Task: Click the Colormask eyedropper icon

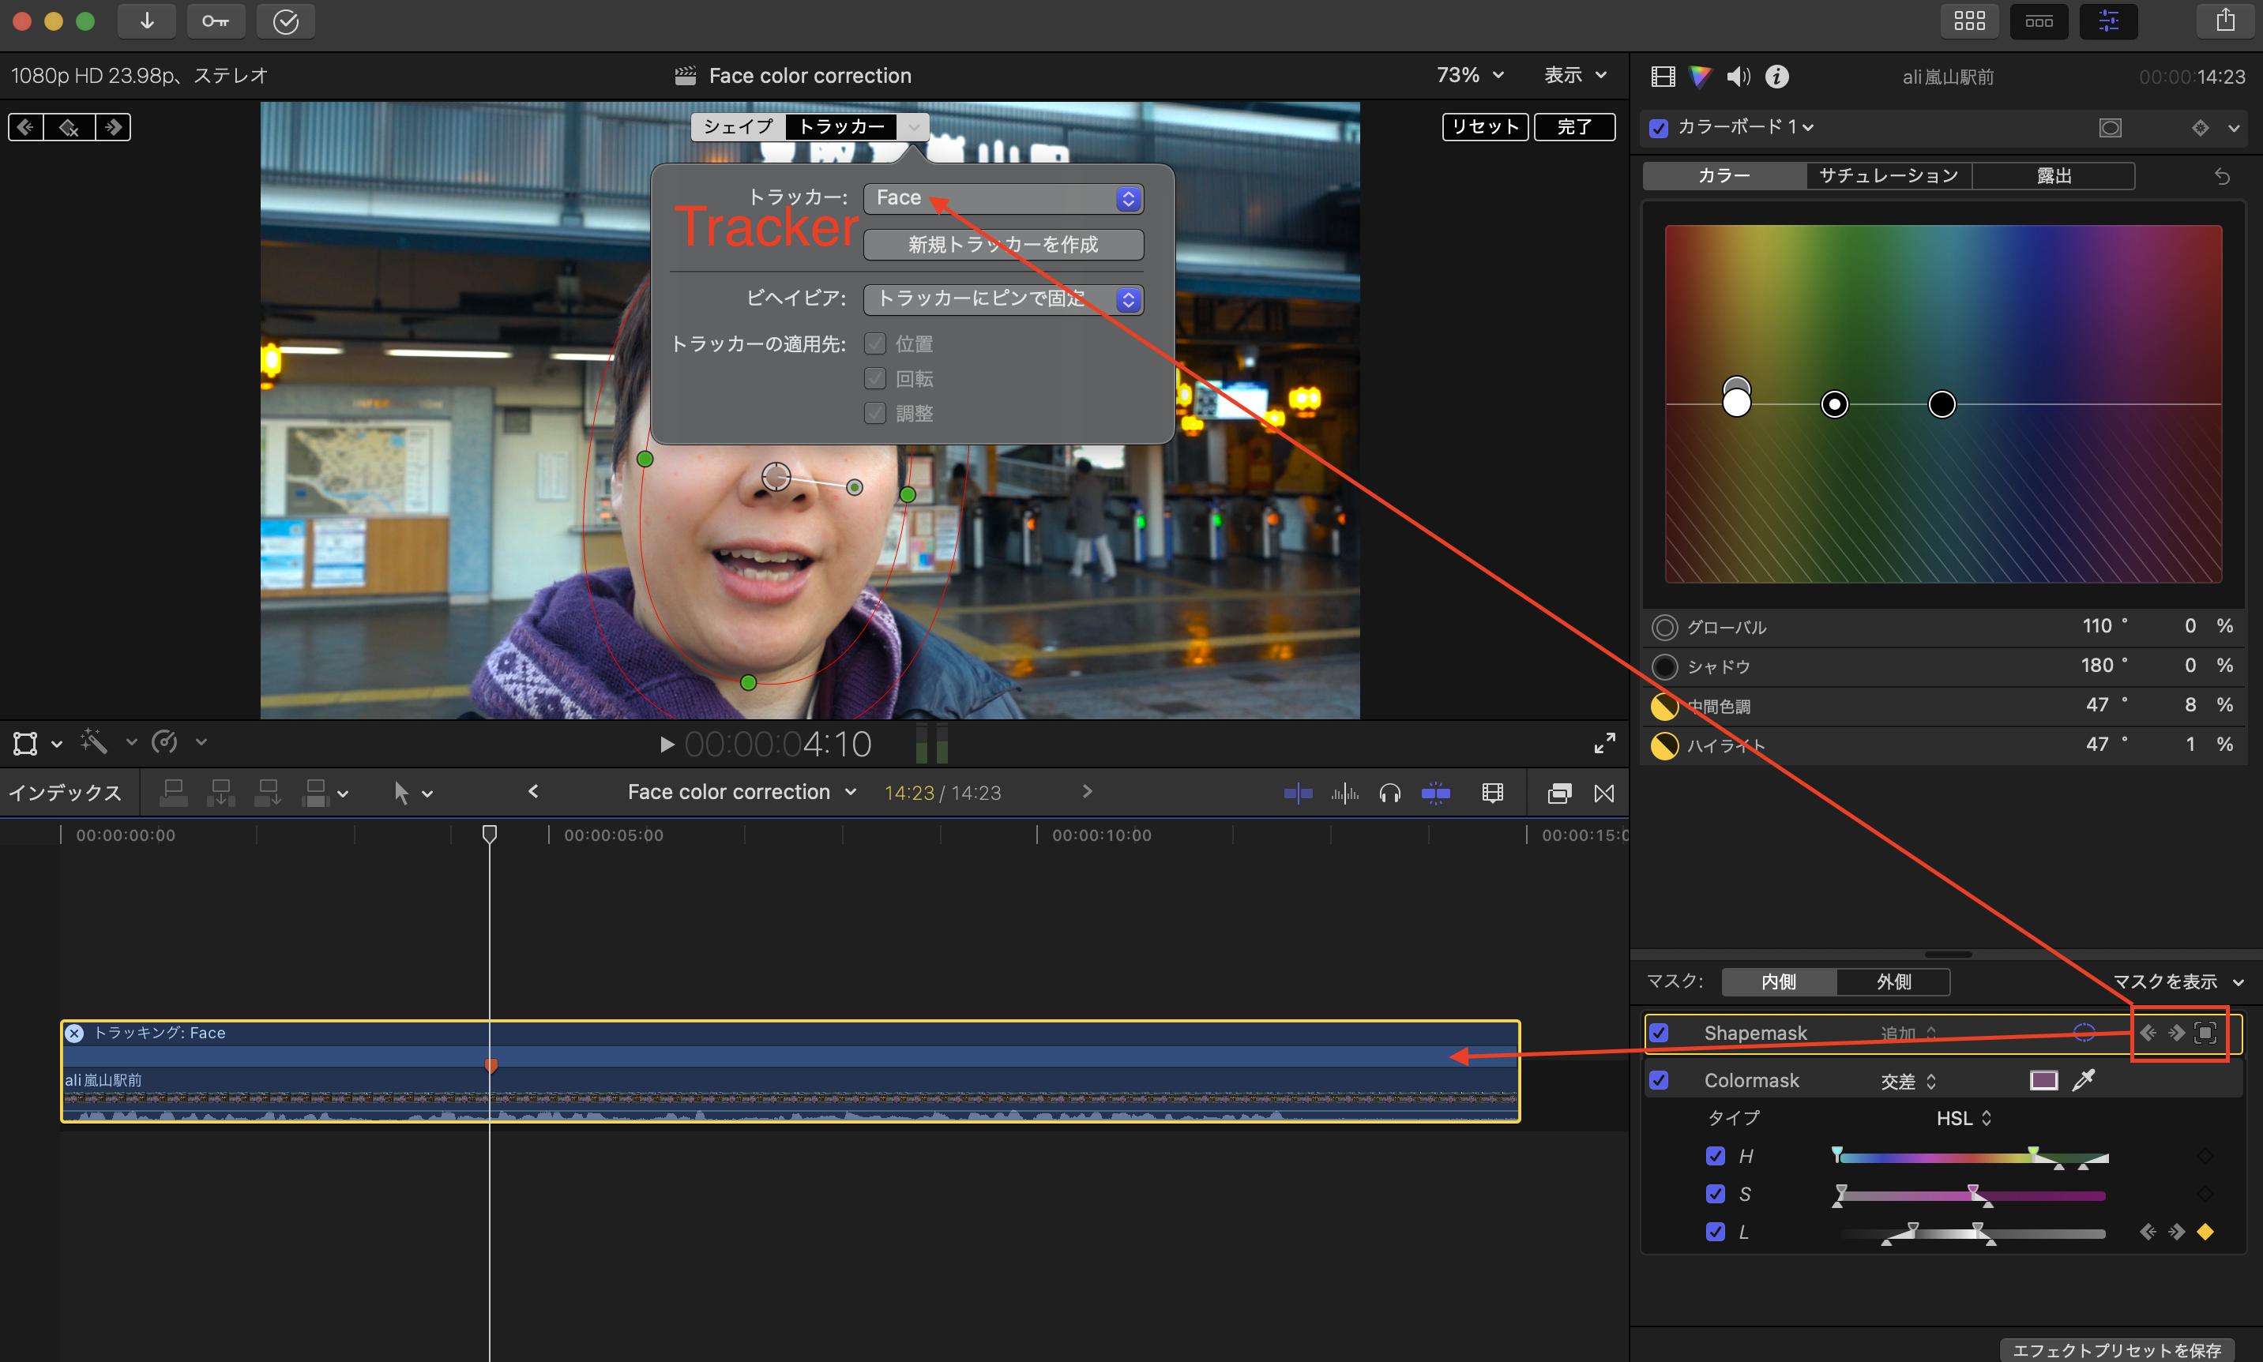Action: pos(2084,1080)
